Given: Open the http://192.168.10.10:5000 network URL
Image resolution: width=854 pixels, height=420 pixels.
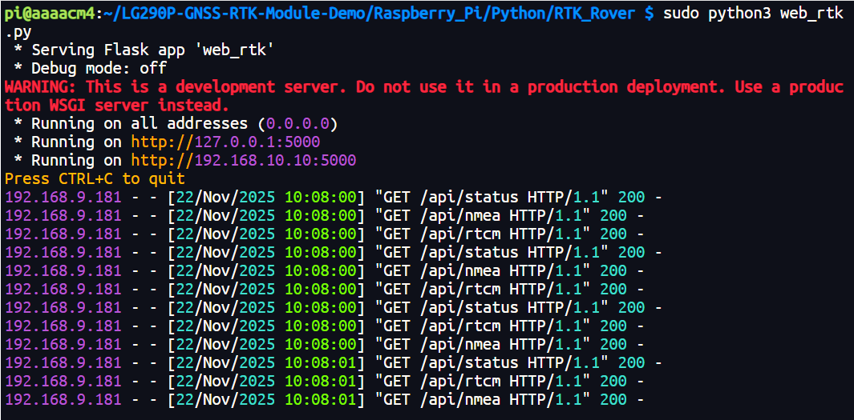Looking at the screenshot, I should click(244, 161).
